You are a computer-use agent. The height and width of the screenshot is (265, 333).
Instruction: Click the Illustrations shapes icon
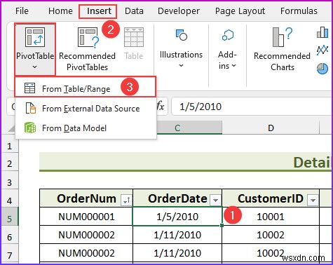182,35
